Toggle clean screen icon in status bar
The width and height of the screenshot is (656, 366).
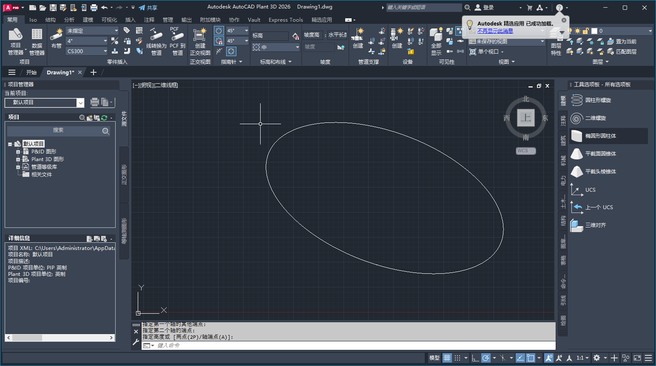pyautogui.click(x=637, y=358)
